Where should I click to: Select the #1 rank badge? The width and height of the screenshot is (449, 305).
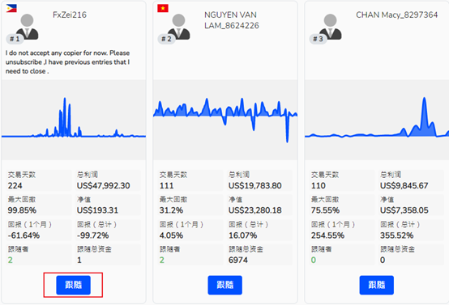coord(15,39)
